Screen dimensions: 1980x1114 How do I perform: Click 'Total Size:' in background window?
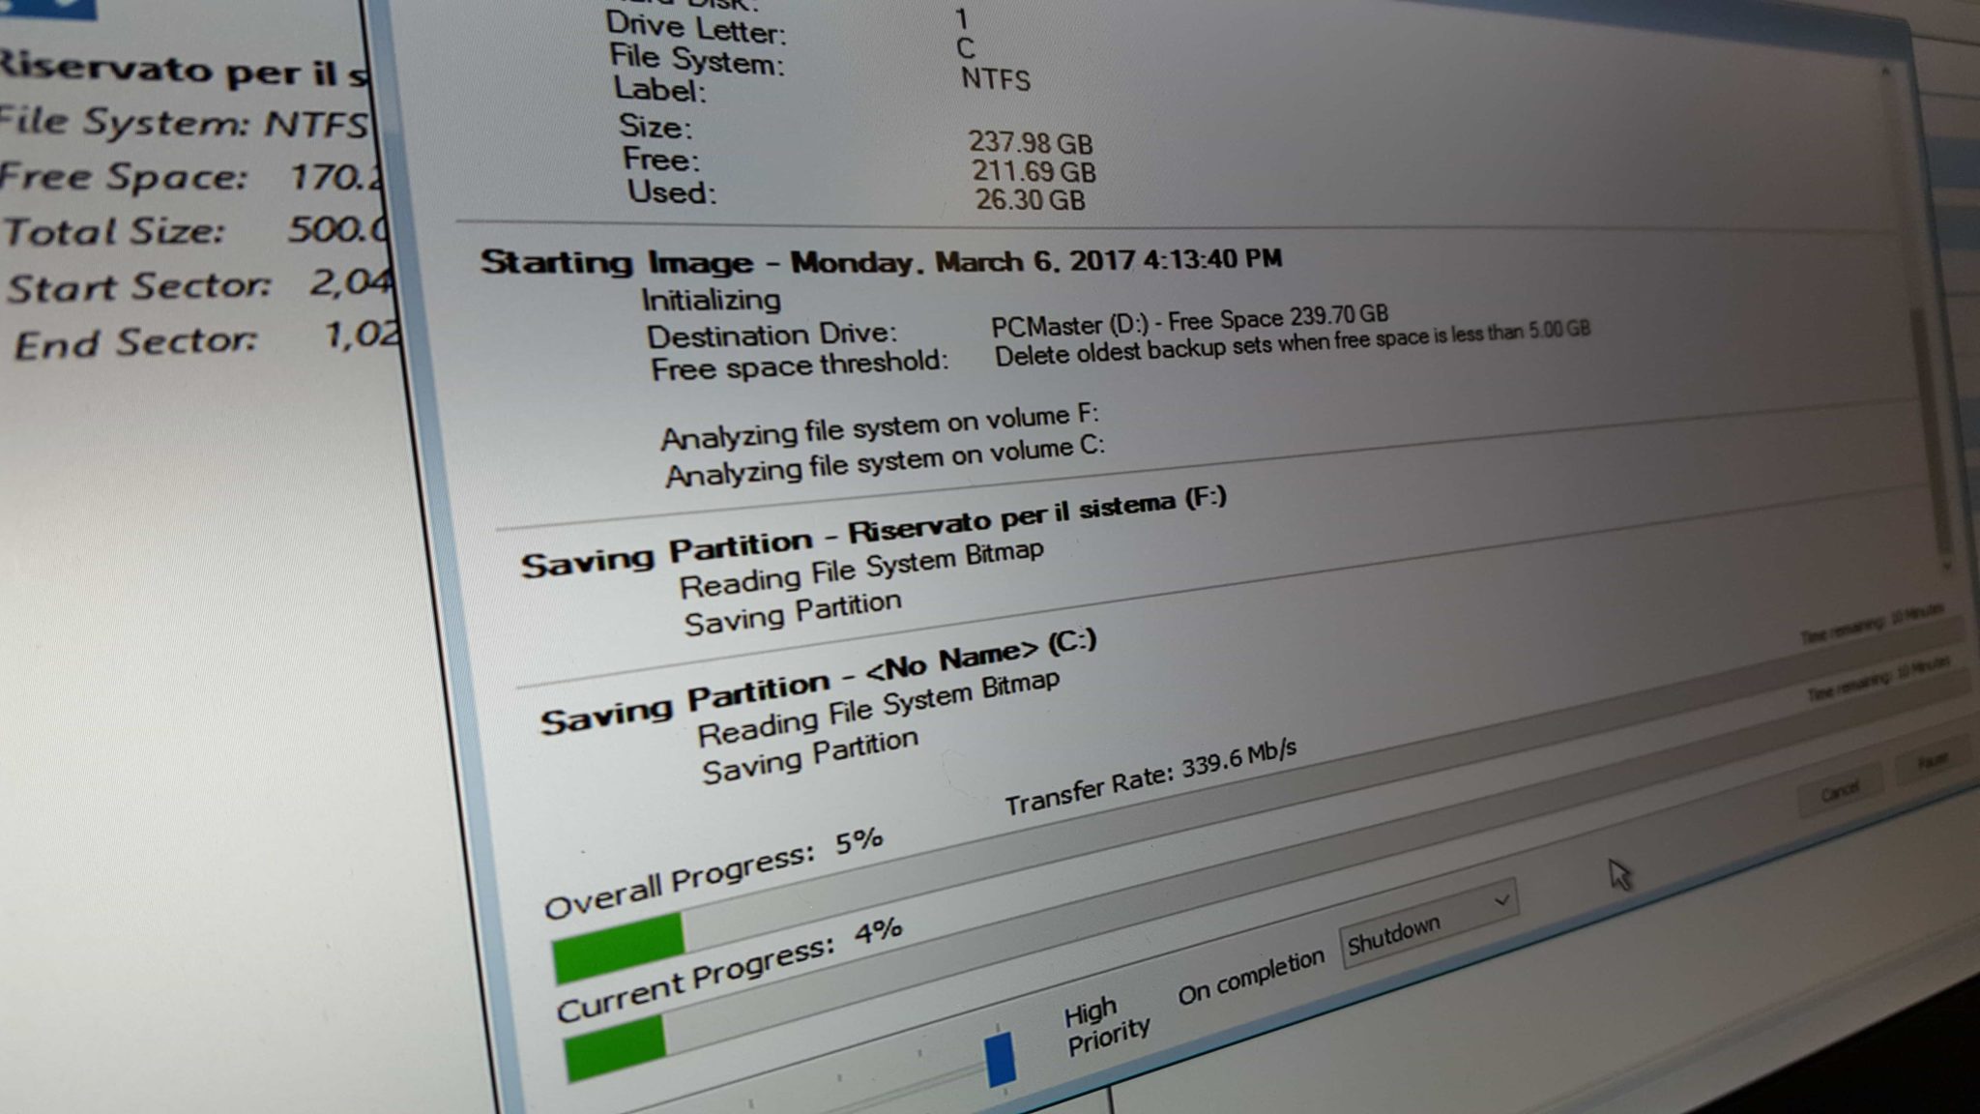pyautogui.click(x=114, y=232)
